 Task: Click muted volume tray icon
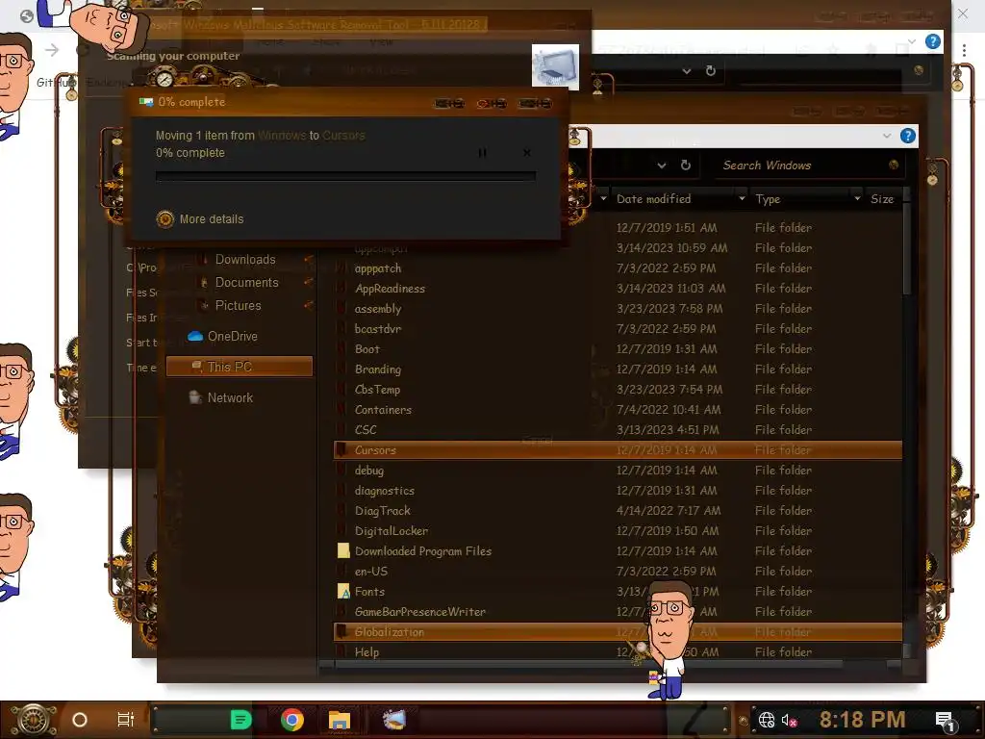point(789,720)
